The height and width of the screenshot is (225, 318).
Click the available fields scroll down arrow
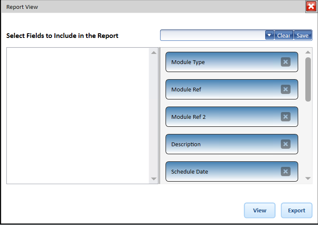[x=154, y=179]
